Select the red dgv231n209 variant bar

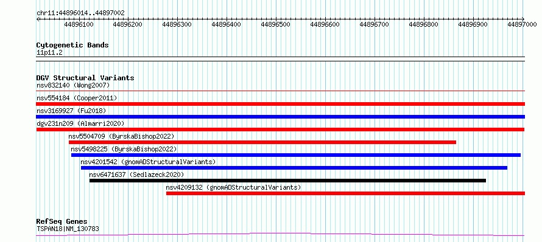[x=280, y=130]
